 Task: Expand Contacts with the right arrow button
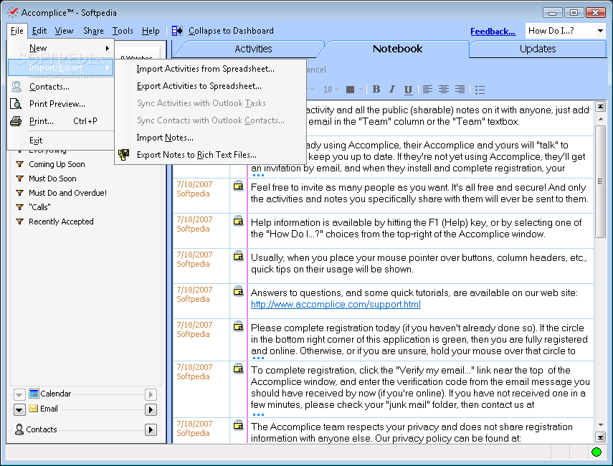click(x=151, y=430)
